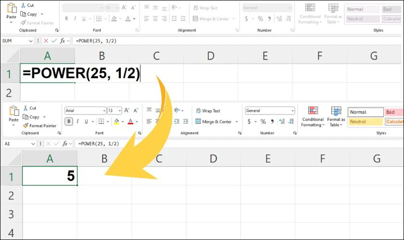Click Insert Function fx beside A1 name box

pos(64,144)
